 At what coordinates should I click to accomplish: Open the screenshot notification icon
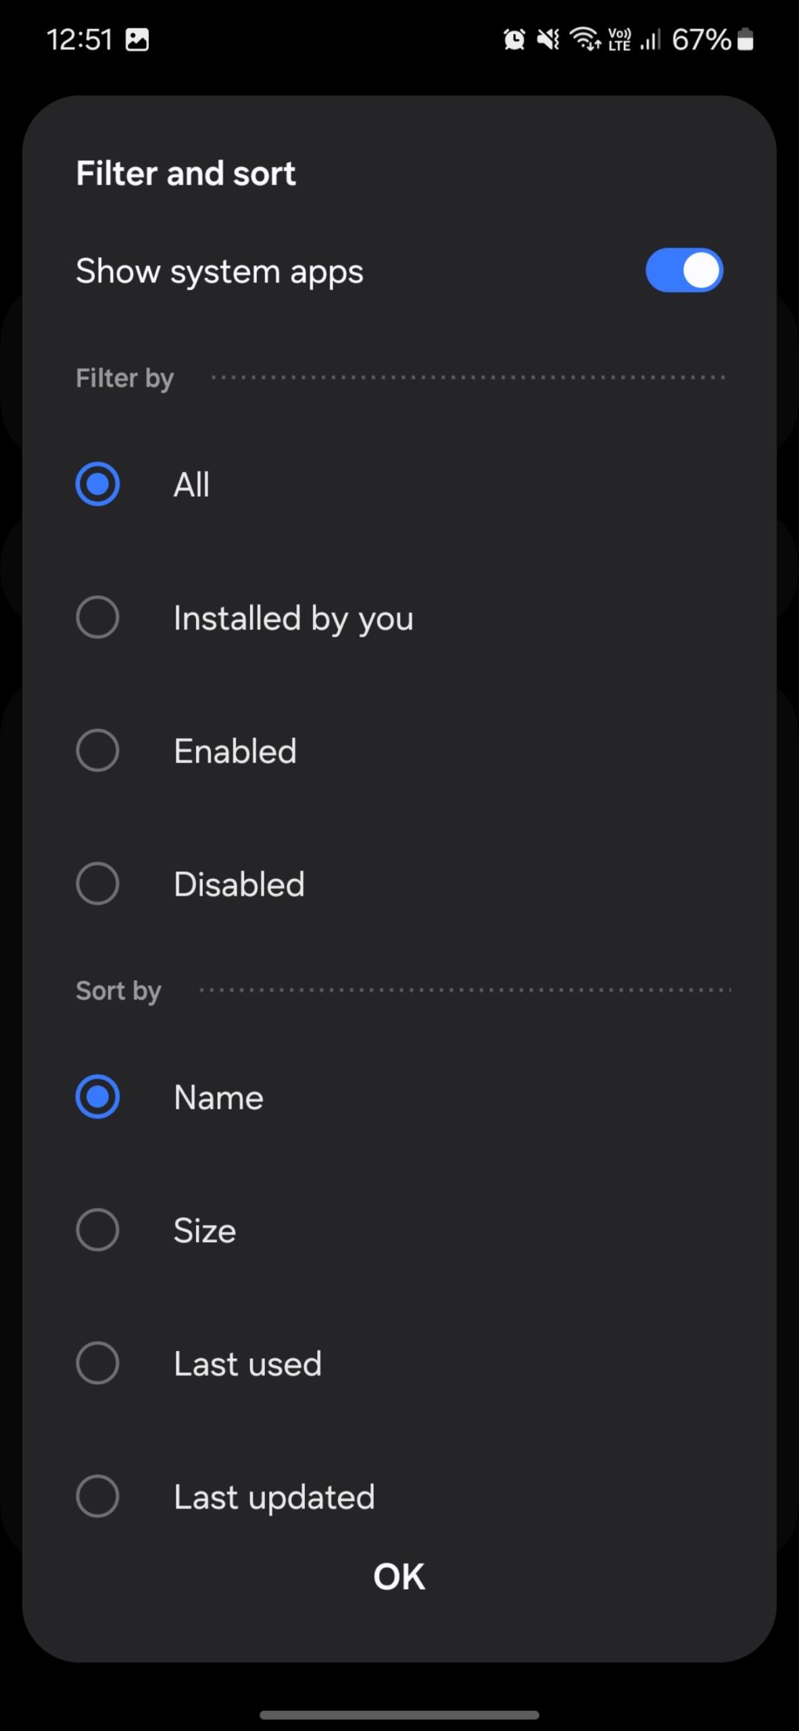(139, 39)
